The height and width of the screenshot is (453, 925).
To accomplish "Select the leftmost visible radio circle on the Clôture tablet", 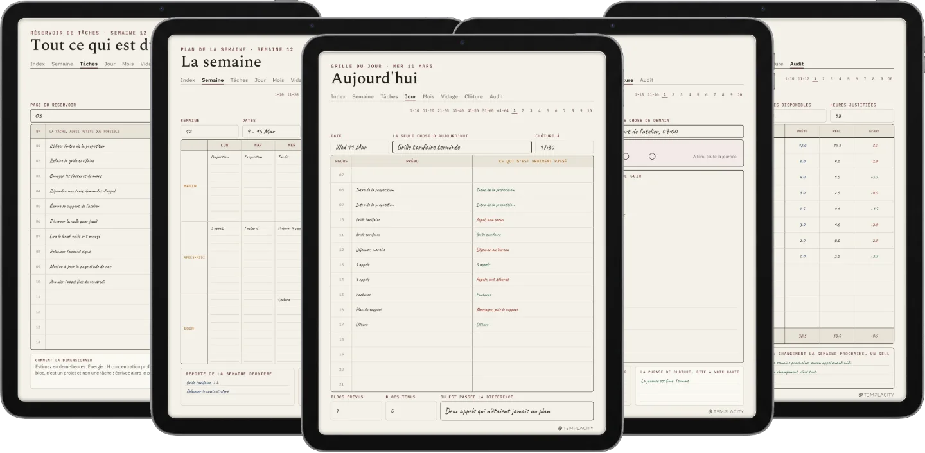I will (626, 157).
